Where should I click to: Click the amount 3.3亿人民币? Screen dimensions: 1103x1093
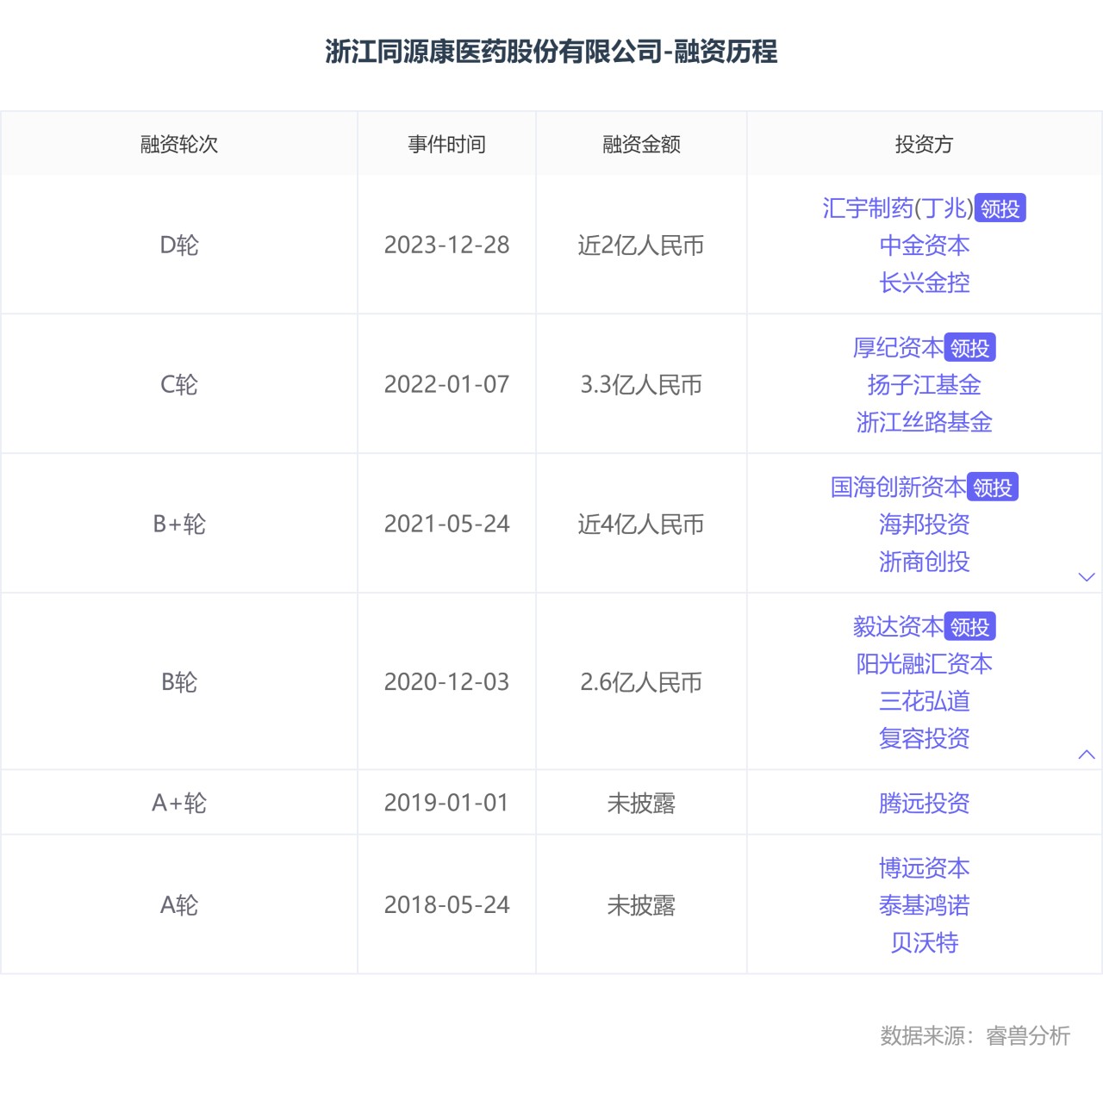[641, 385]
